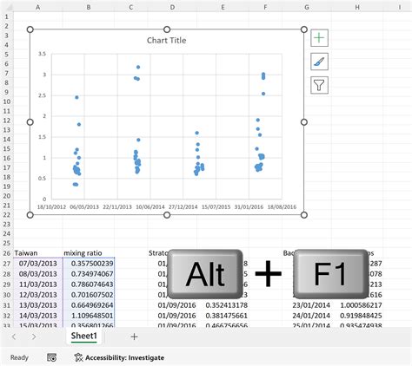Image resolution: width=412 pixels, height=366 pixels.
Task: Select column G header
Action: click(x=307, y=8)
